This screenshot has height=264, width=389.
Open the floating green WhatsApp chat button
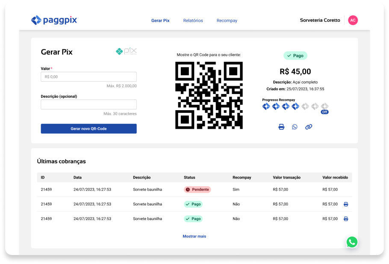[x=352, y=242]
